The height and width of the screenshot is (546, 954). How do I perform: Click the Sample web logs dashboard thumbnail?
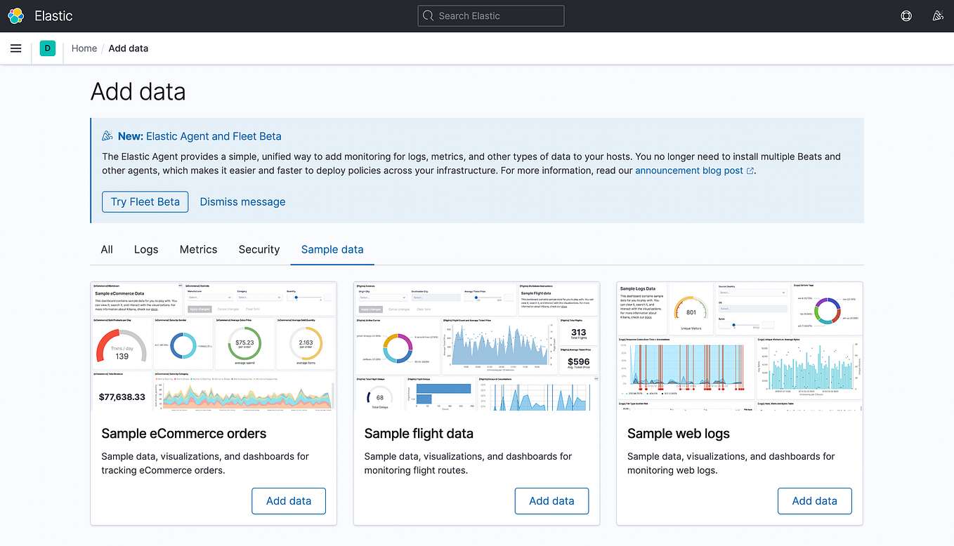[x=738, y=345]
